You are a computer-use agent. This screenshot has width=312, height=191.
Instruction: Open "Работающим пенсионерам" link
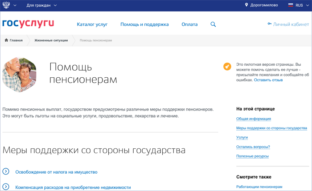pyautogui.click(x=259, y=187)
